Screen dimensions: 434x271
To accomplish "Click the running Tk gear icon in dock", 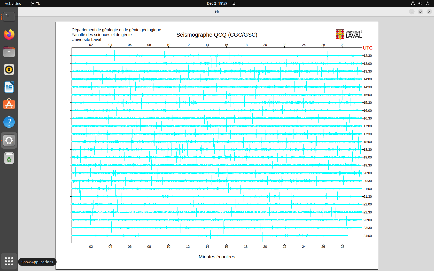I will pos(9,140).
